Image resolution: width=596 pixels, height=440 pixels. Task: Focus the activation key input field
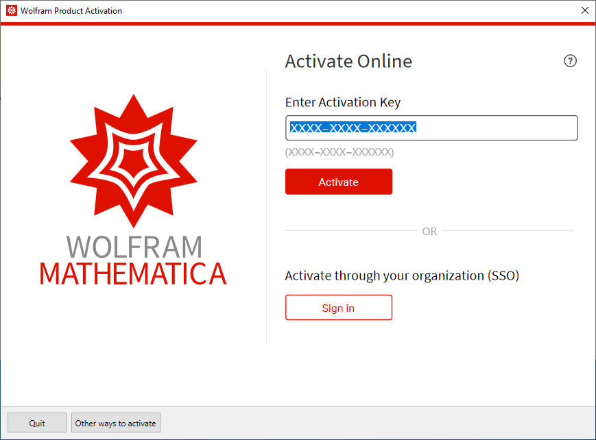pyautogui.click(x=431, y=127)
